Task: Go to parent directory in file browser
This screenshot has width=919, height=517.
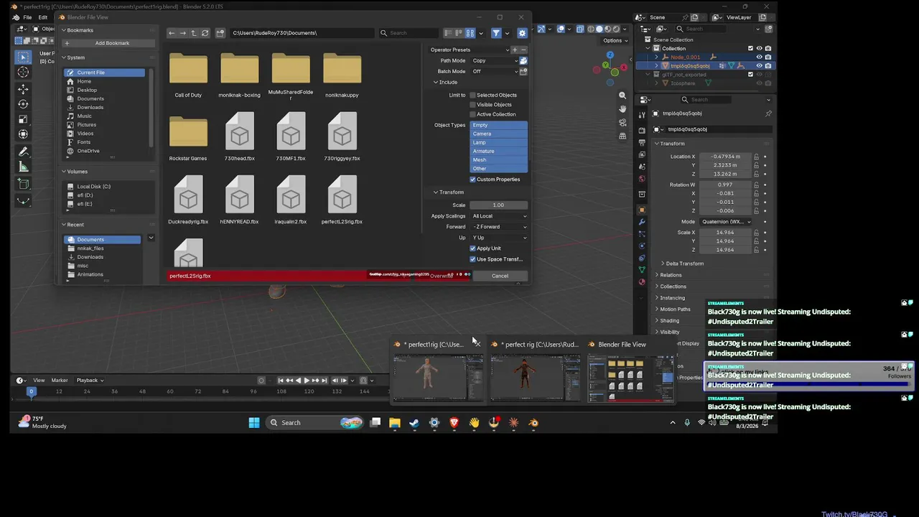Action: click(x=193, y=33)
